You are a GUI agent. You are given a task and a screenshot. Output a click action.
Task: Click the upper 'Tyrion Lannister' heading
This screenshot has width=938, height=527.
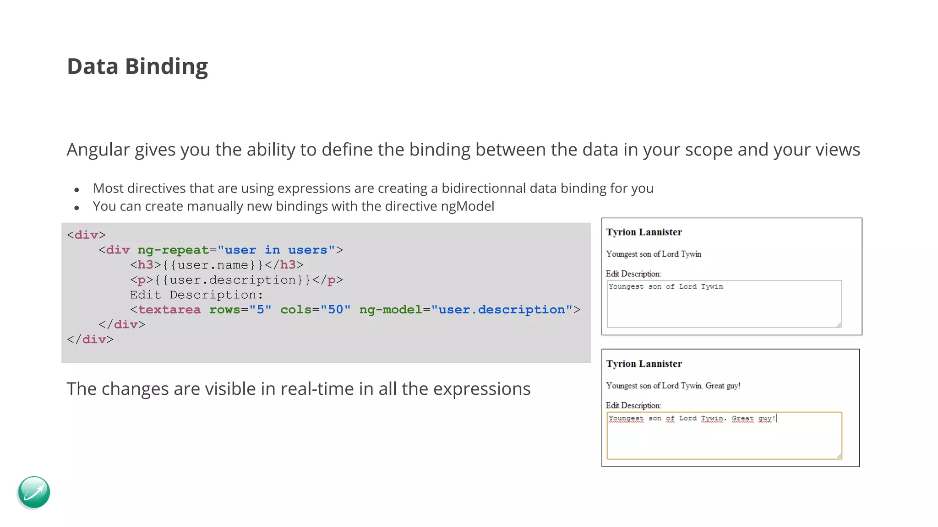tap(644, 232)
